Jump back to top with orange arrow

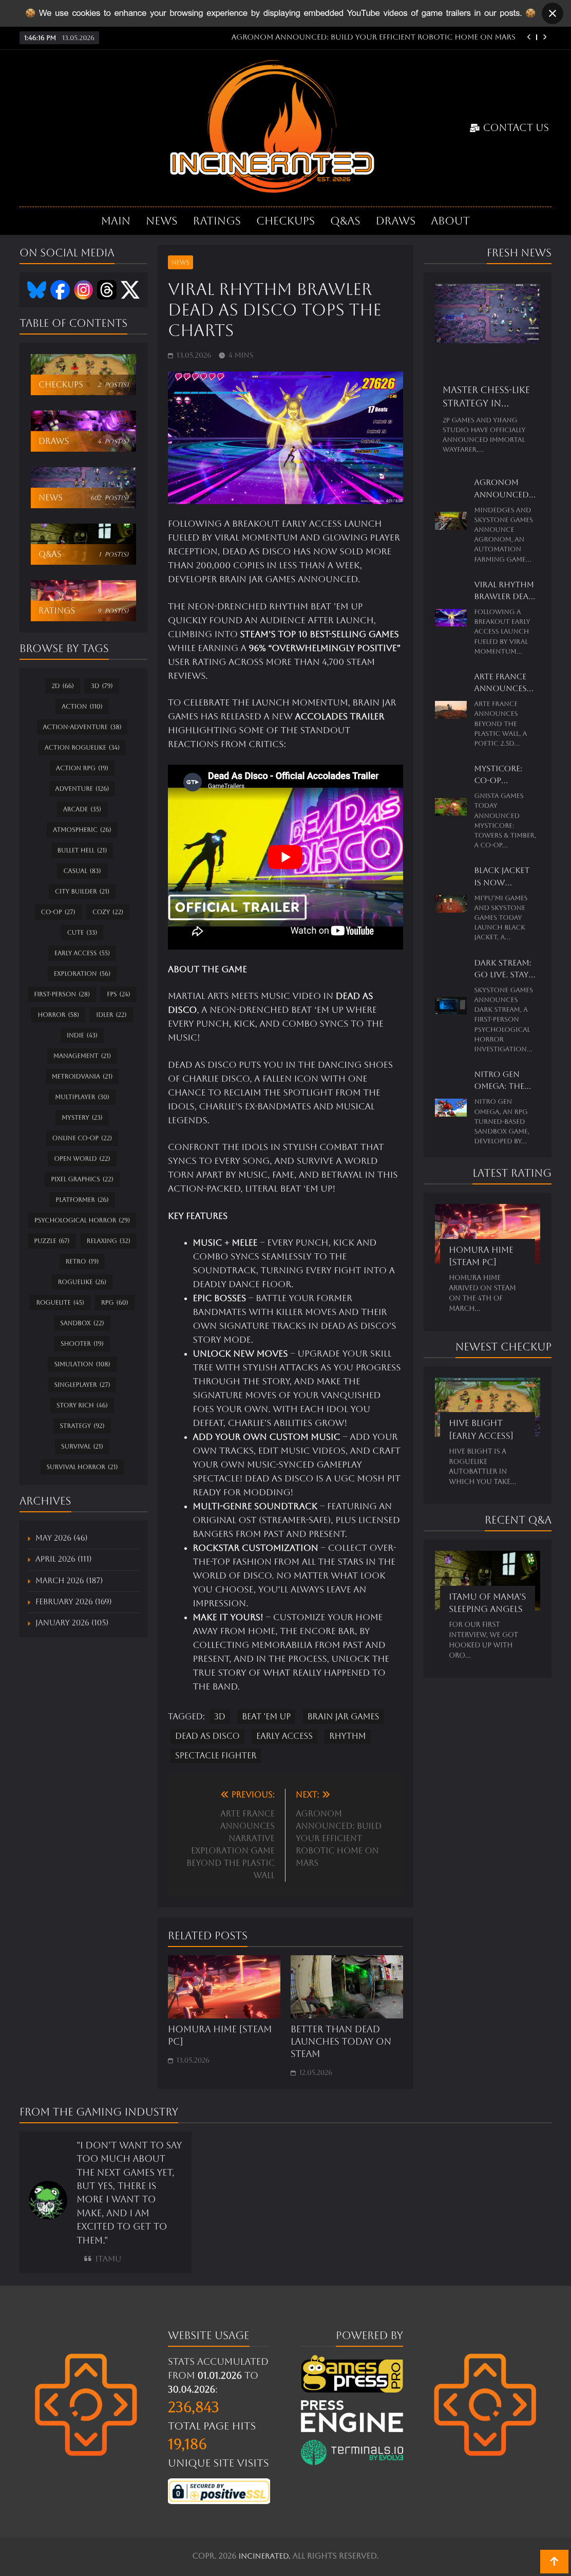coord(553,2560)
